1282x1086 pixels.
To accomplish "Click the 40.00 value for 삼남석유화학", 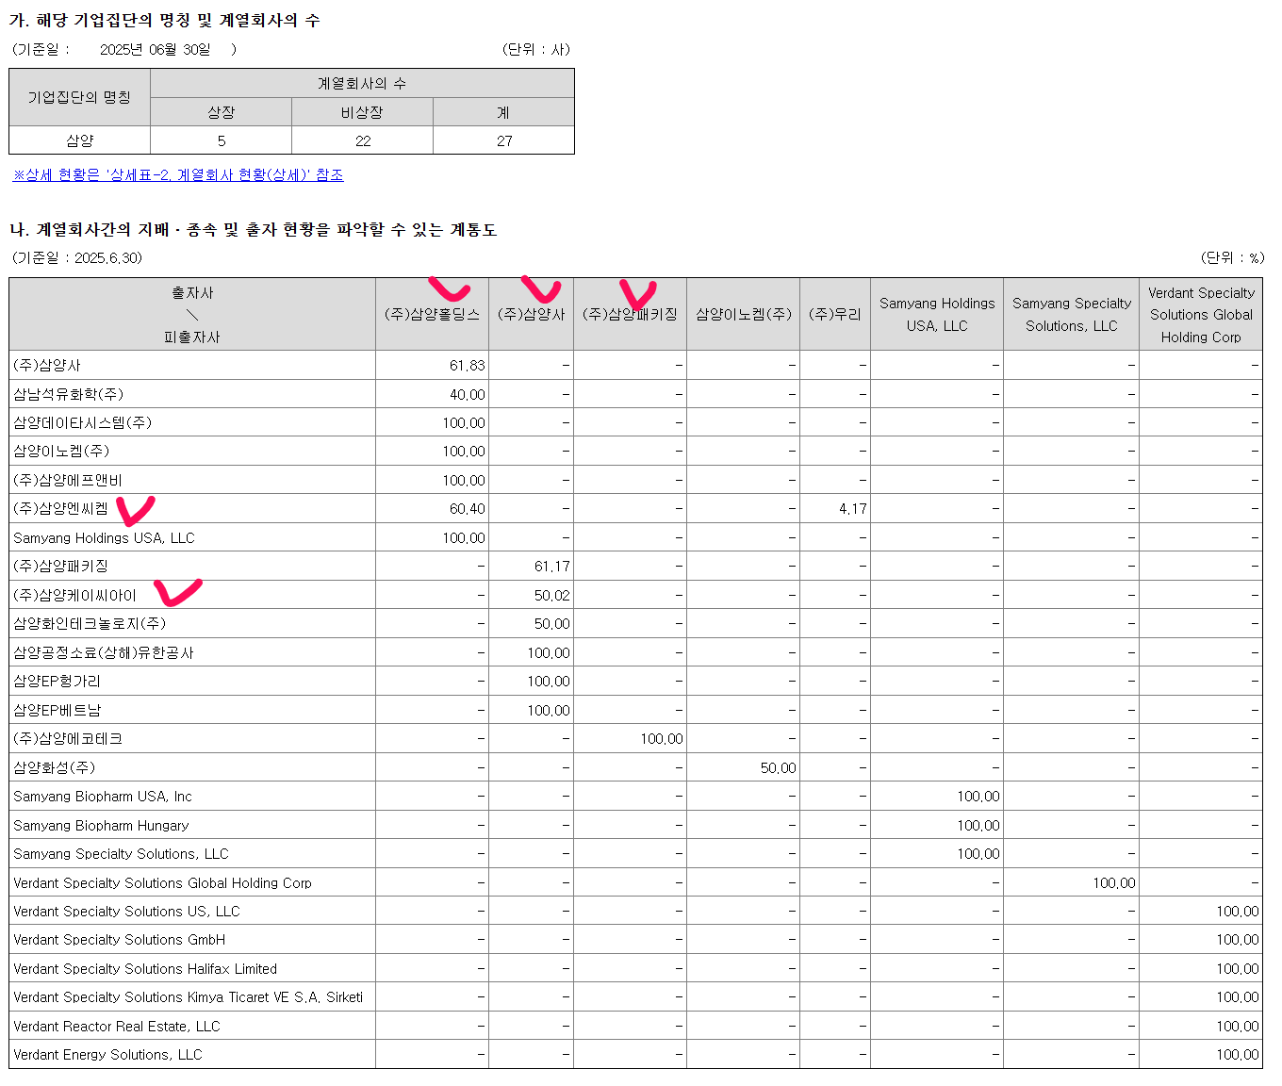I will [x=468, y=394].
